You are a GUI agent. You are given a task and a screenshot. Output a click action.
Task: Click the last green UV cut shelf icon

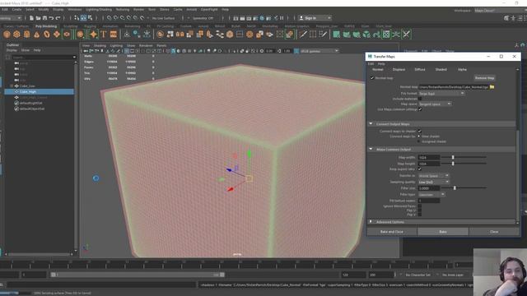(x=406, y=35)
